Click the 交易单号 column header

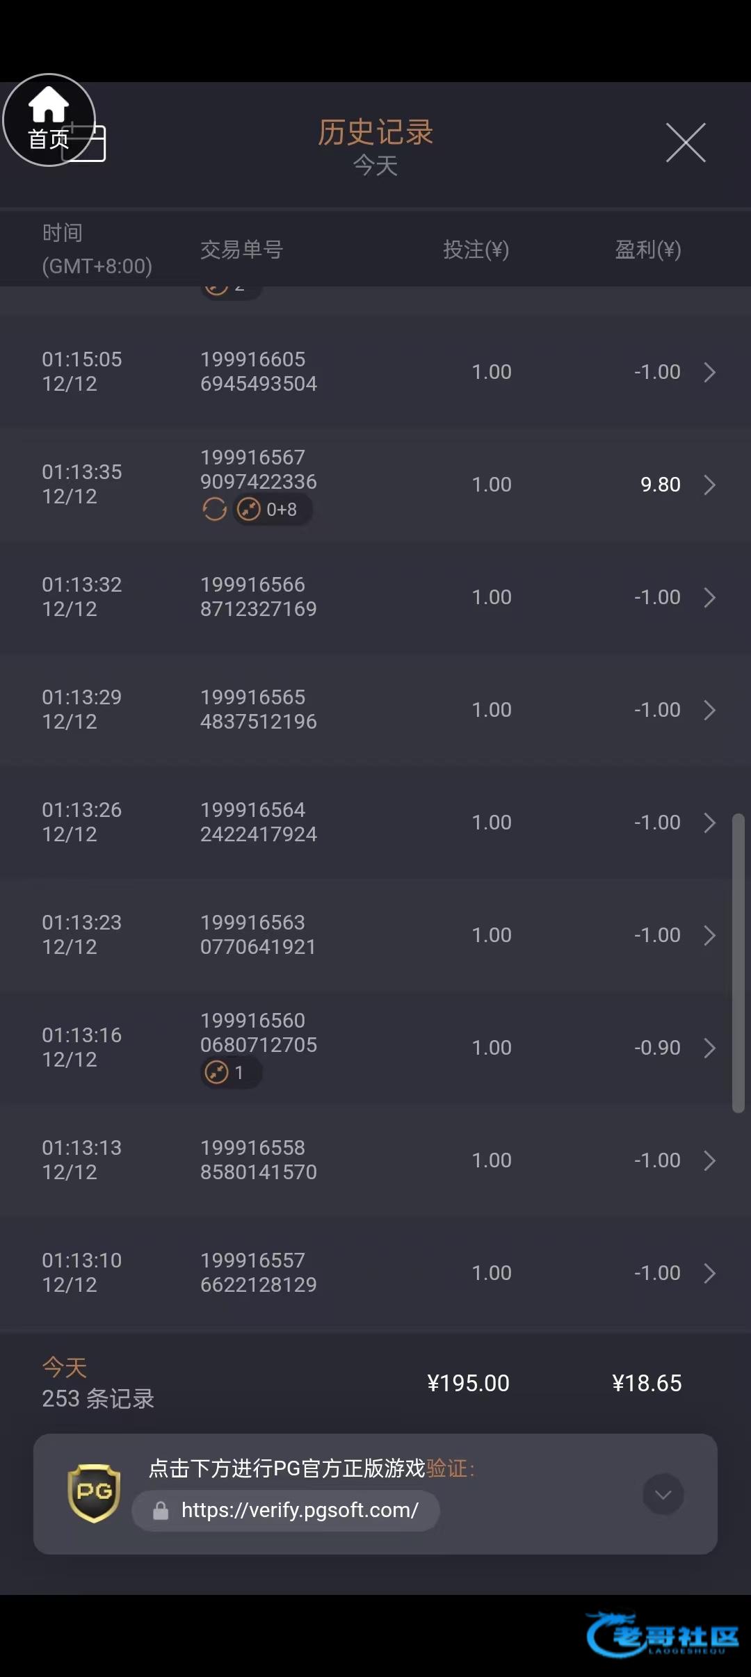click(241, 250)
